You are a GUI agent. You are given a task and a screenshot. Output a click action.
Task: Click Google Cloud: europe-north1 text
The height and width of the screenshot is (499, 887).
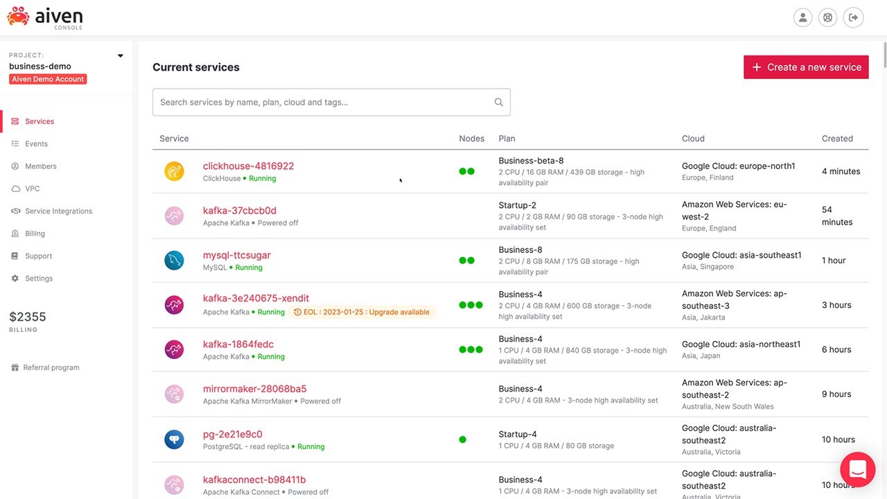(x=739, y=166)
